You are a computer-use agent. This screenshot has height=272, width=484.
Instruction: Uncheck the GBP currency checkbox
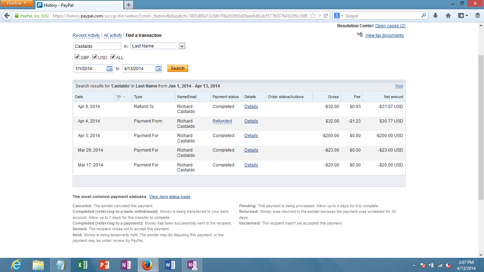click(77, 57)
